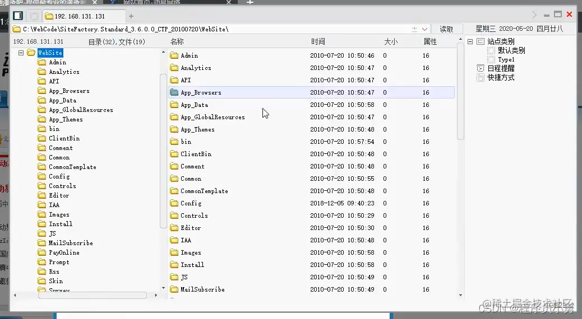Select API folder in left tree
Image resolution: width=582 pixels, height=319 pixels.
[x=54, y=81]
